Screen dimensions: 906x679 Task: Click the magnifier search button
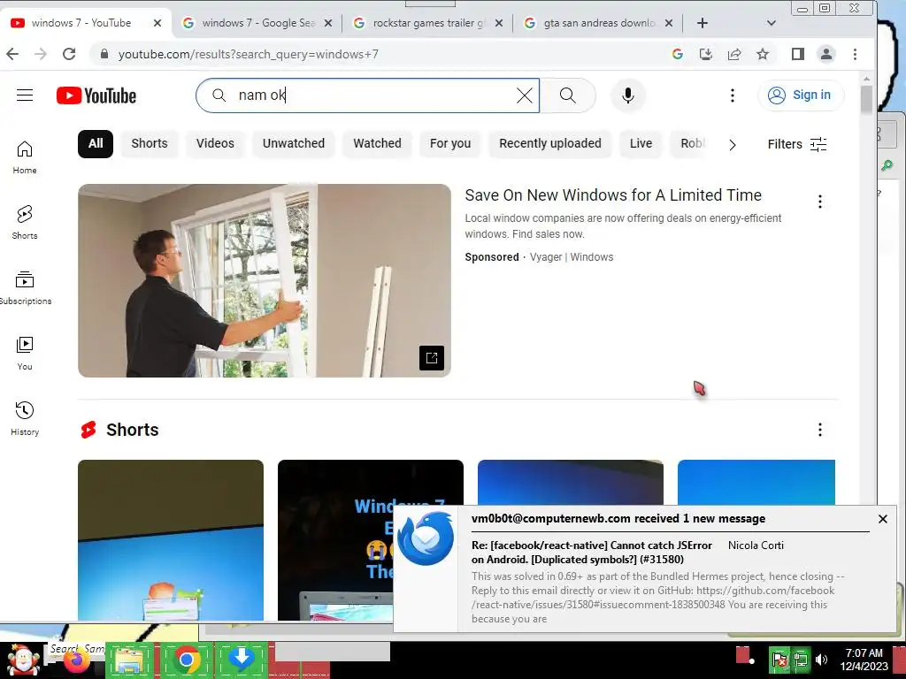click(x=567, y=95)
